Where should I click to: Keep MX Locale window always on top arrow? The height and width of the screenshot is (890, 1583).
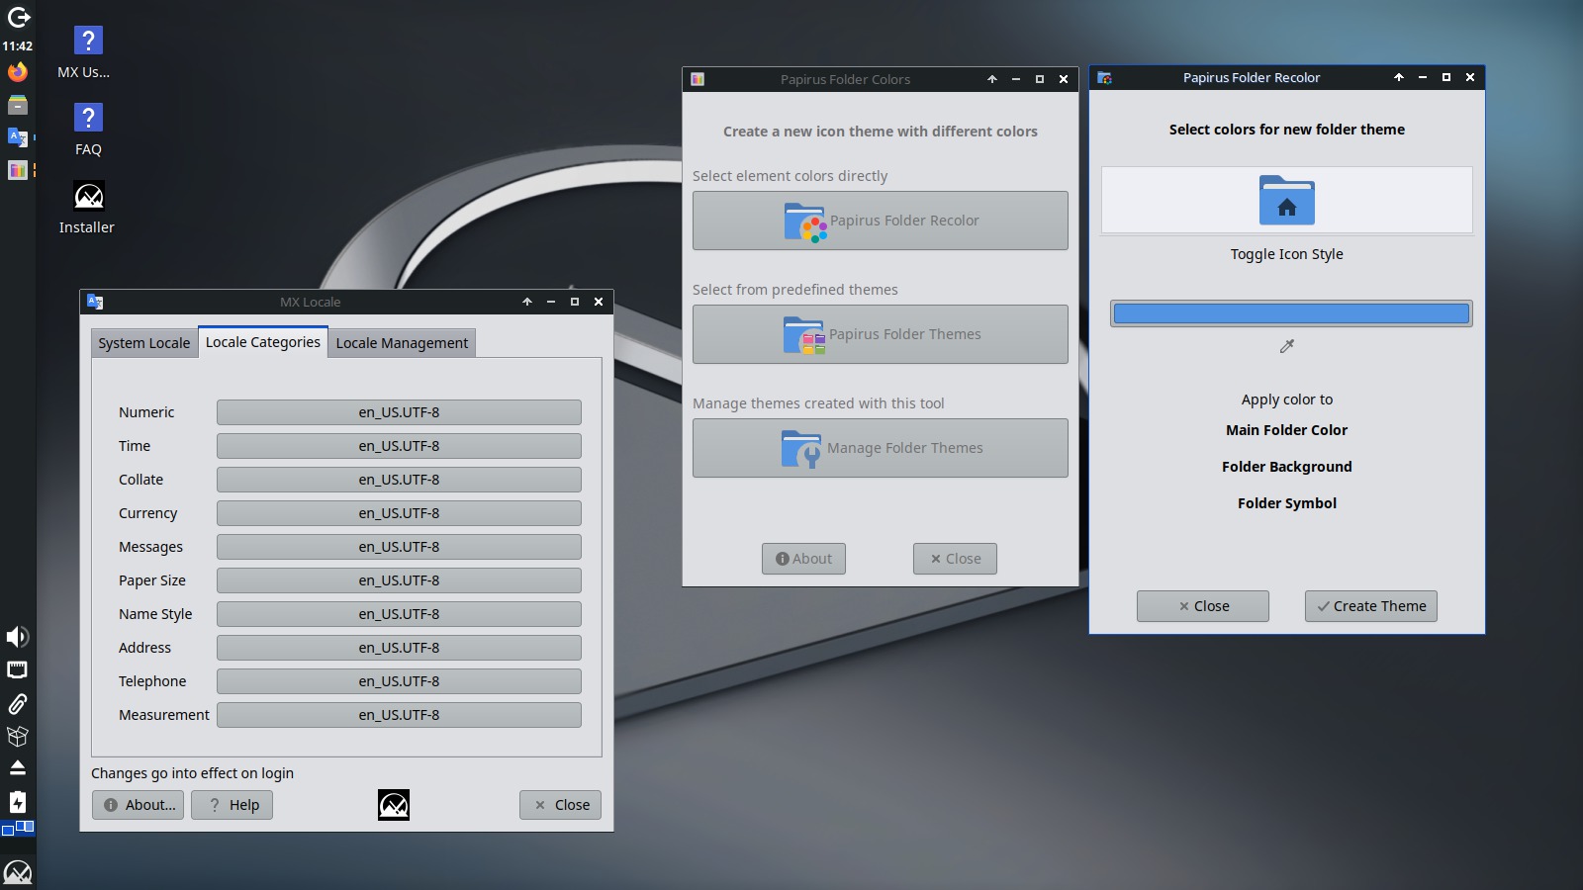[527, 302]
